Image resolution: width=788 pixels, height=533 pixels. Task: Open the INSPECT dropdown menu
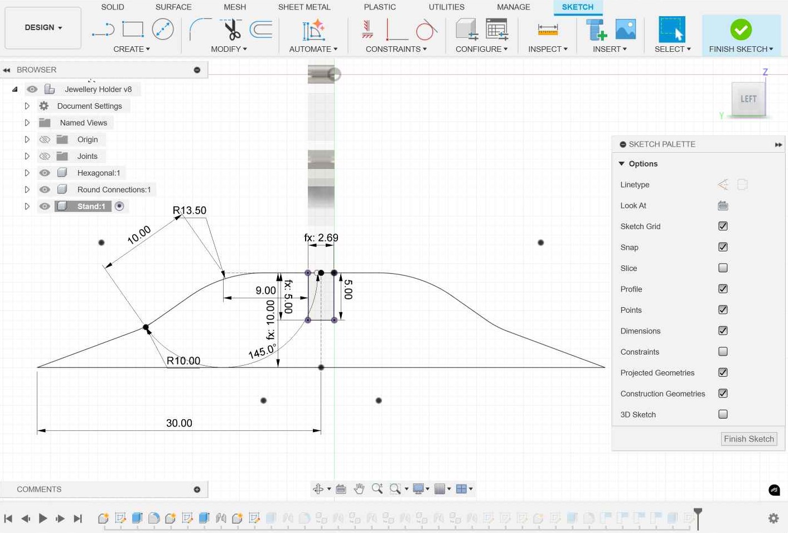(548, 49)
